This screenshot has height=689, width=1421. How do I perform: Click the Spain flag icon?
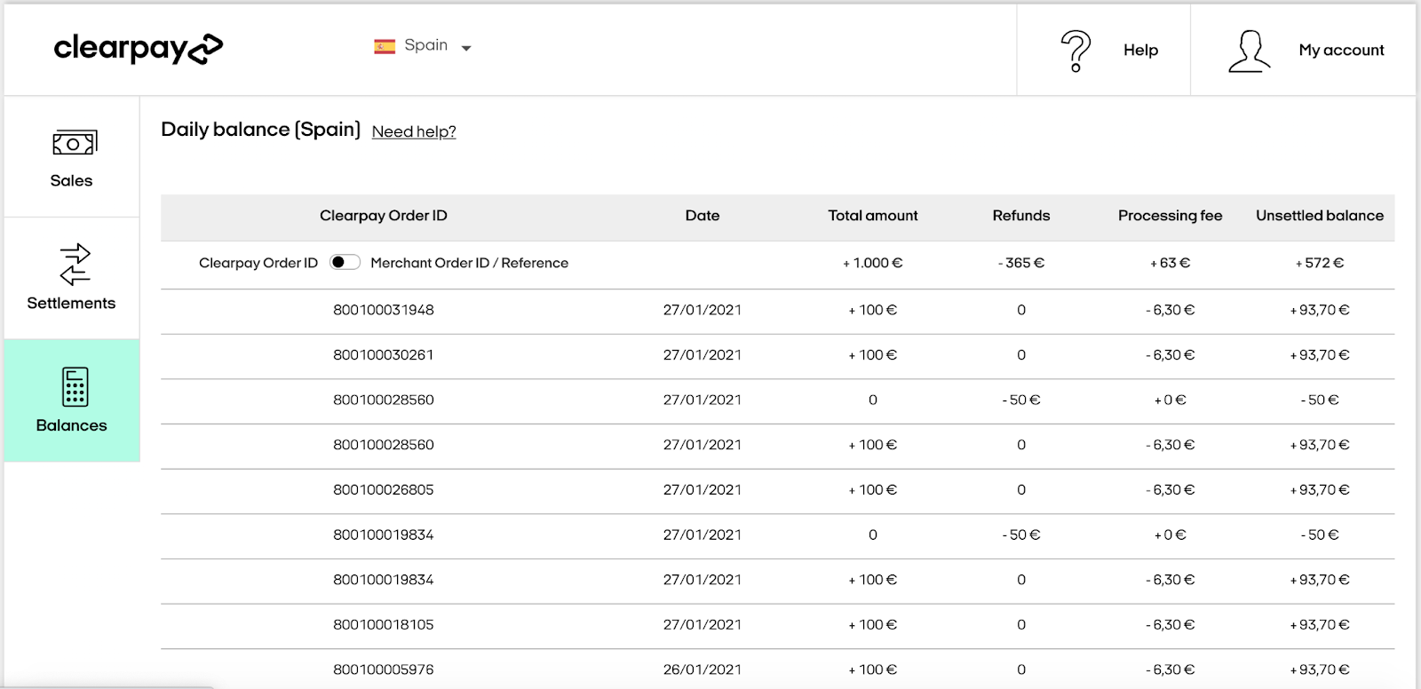pos(385,46)
